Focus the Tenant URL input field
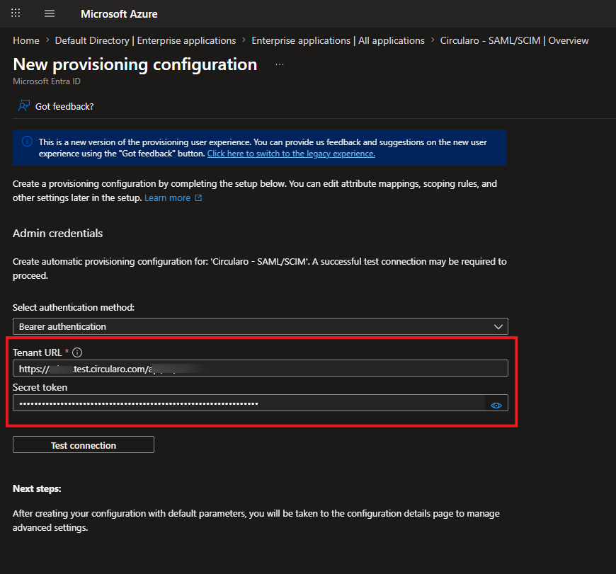 click(261, 368)
